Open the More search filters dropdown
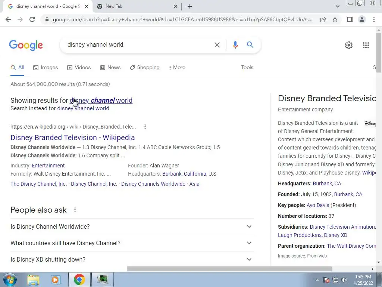Viewport: 382px width, 287px height. (x=177, y=68)
